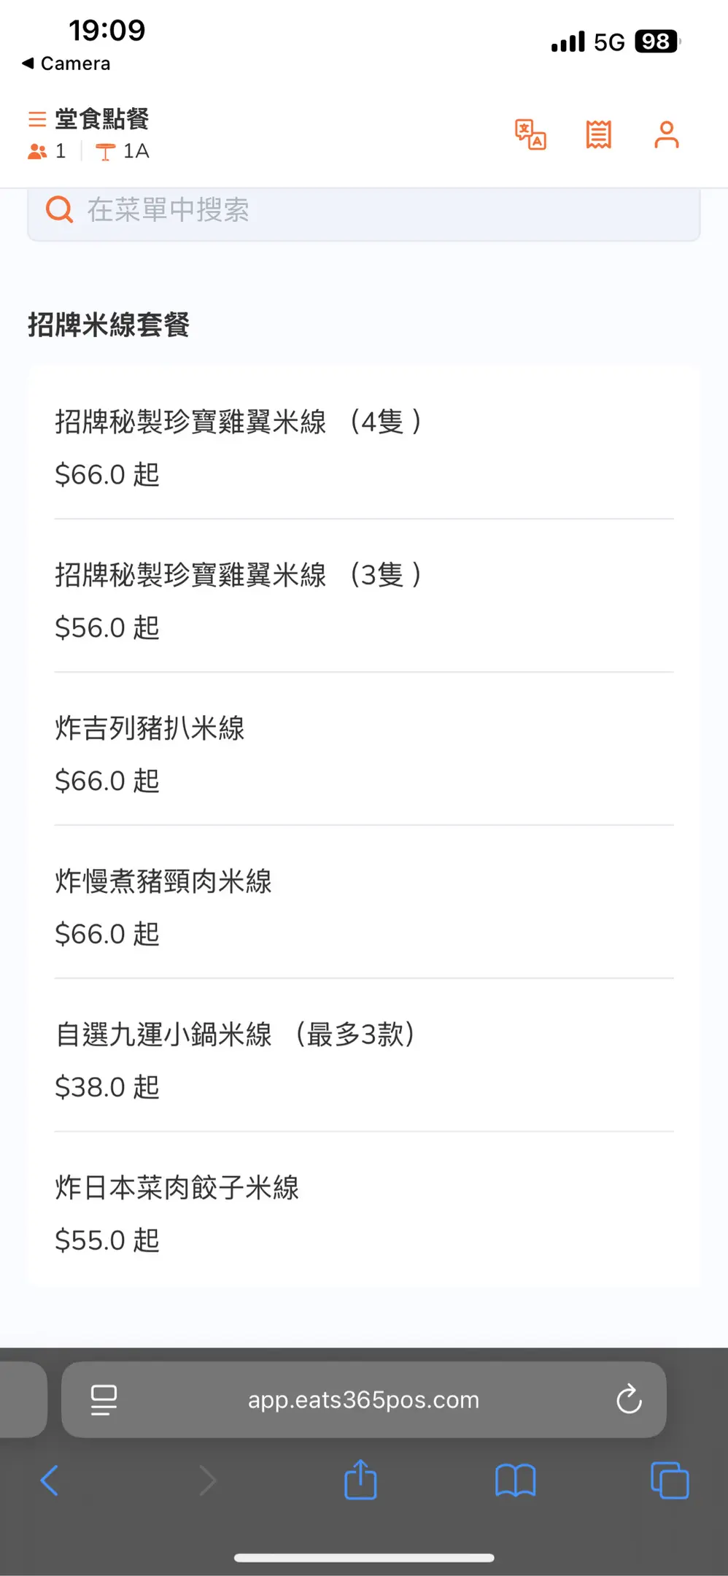The image size is (728, 1576).
Task: Show all open Safari tabs
Action: point(669,1480)
